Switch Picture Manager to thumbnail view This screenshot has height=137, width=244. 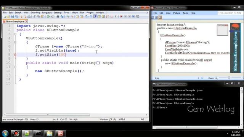(x=152, y=18)
